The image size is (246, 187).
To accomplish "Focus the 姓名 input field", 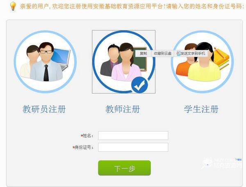I will coord(133,136).
